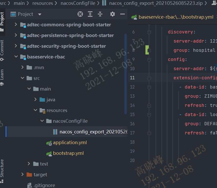Expand the java folder chevron
The image size is (217, 188).
pos(35,99)
